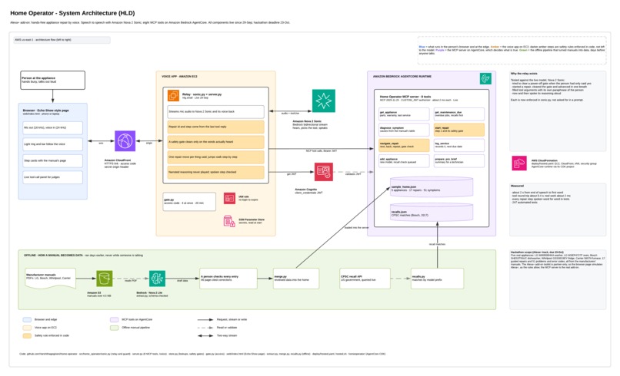620x376 pixels.
Task: Click the 'Home Operator - System Architecture (HLD)' title
Action: [x=72, y=13]
